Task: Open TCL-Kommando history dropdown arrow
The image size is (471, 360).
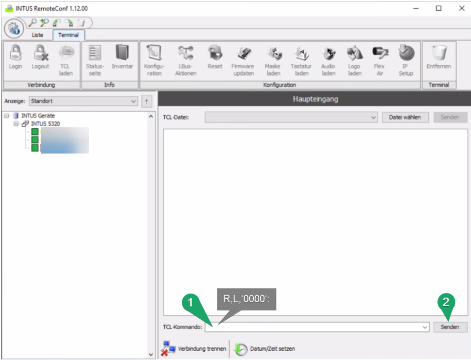Action: tap(425, 327)
